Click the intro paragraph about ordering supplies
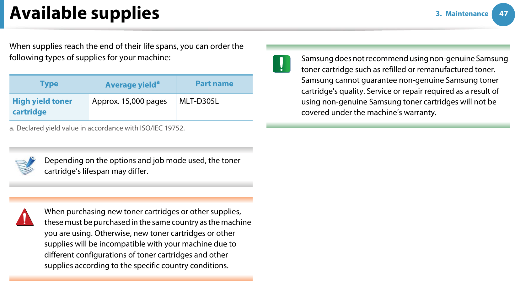The width and height of the screenshot is (515, 281). 126,52
